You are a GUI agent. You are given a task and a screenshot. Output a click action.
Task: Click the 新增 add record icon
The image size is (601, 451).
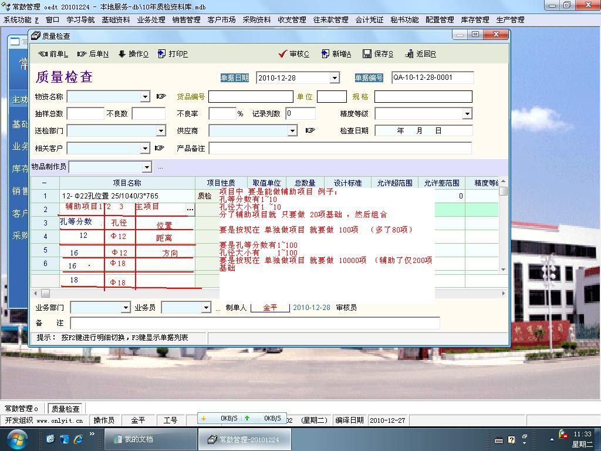(326, 54)
